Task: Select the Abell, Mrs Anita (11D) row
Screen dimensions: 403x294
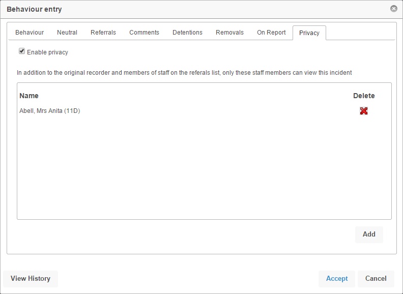Action: (x=50, y=111)
